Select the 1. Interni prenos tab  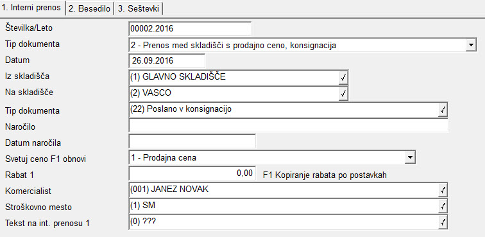click(x=32, y=8)
